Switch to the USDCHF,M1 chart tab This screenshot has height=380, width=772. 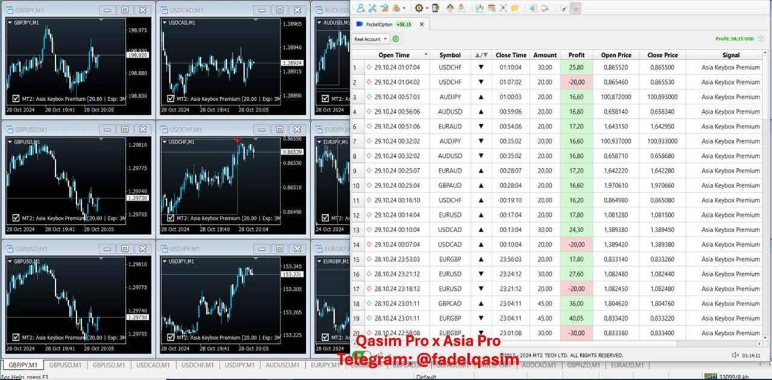coord(195,365)
